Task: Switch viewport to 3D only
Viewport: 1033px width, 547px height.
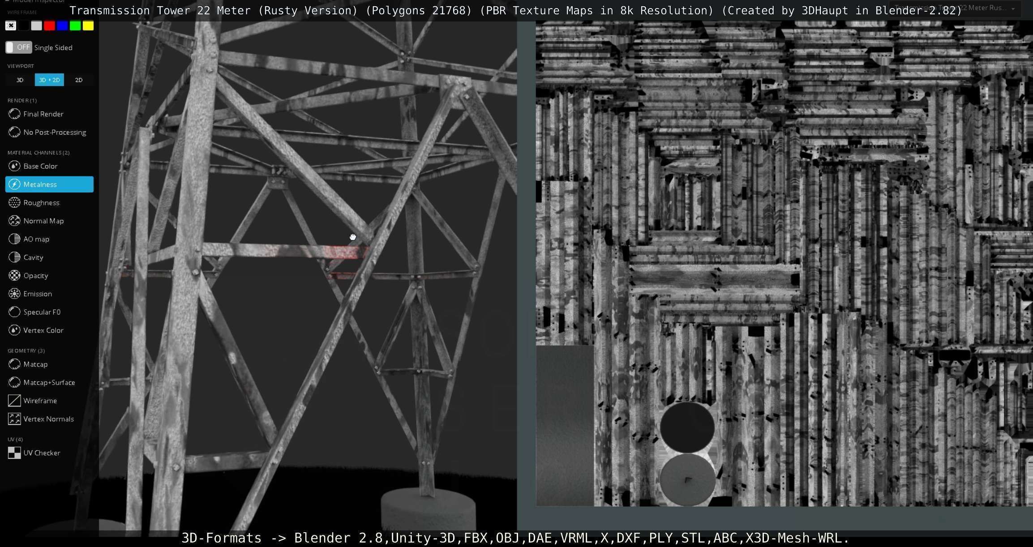Action: 20,80
